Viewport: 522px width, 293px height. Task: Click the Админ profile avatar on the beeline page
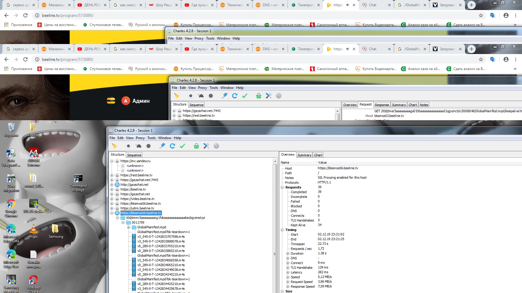tap(126, 101)
